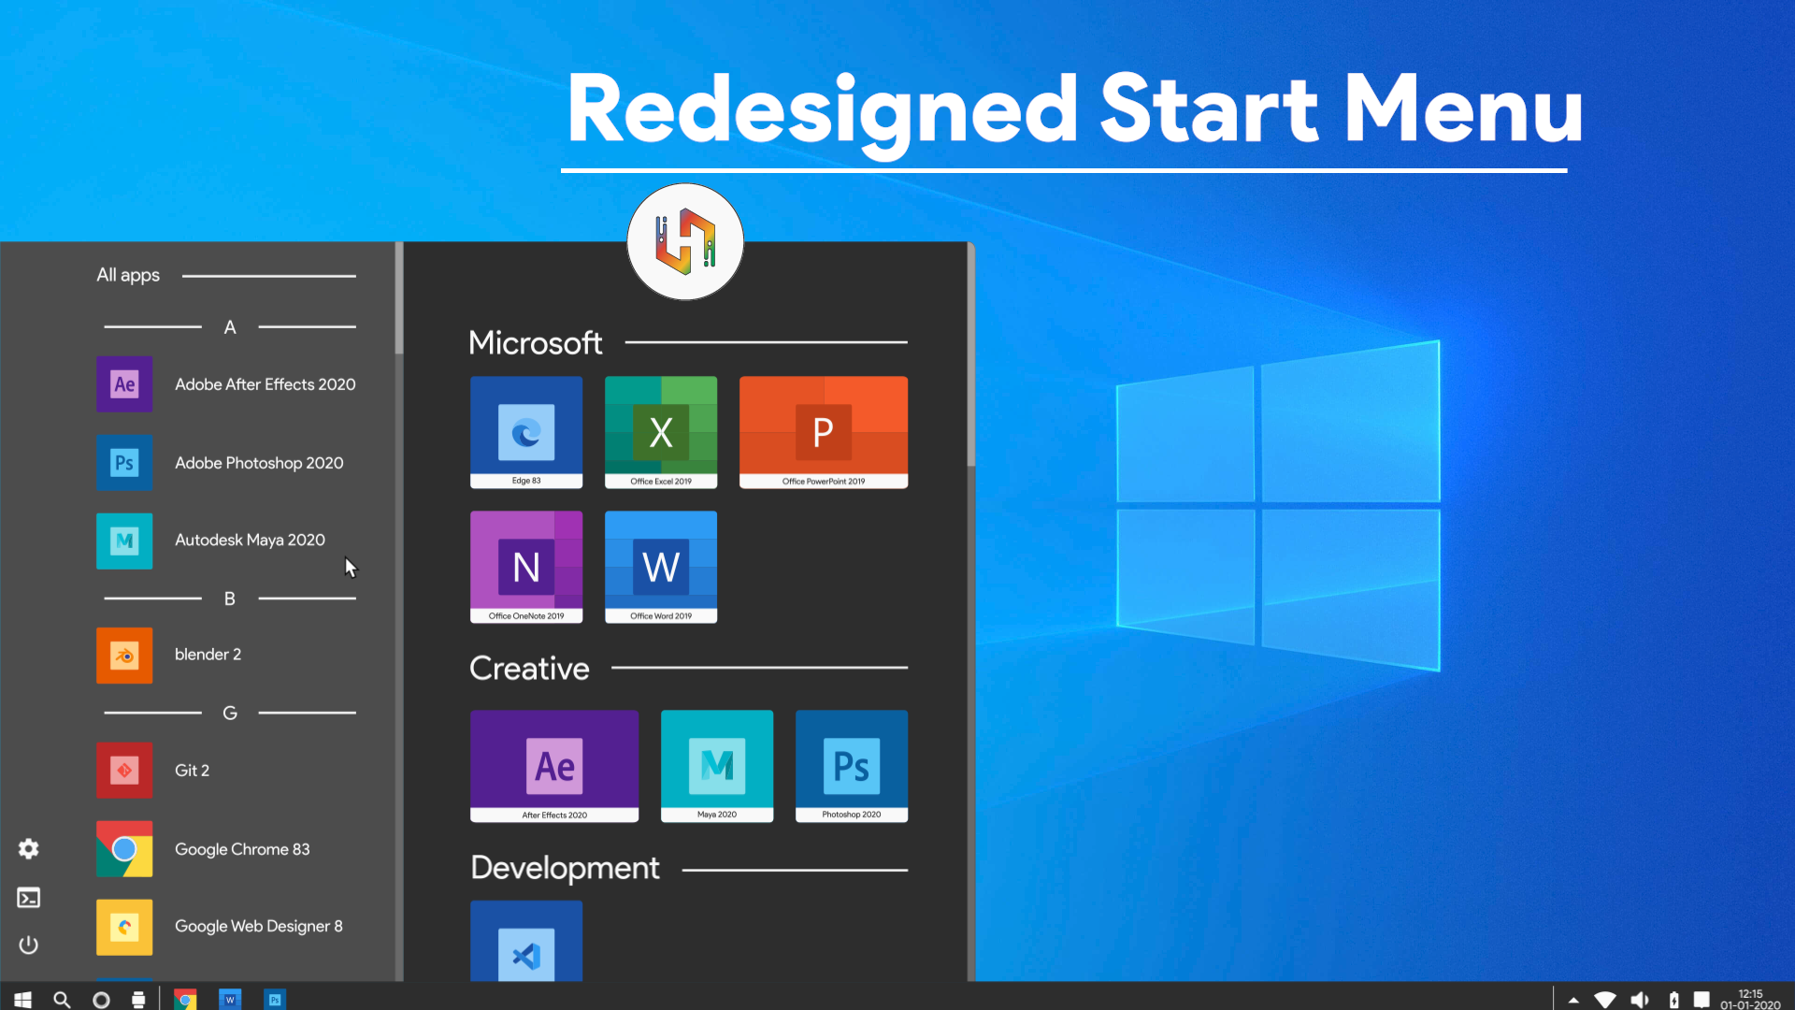Open Settings via the gear icon
Image resolution: width=1795 pixels, height=1010 pixels.
(29, 849)
